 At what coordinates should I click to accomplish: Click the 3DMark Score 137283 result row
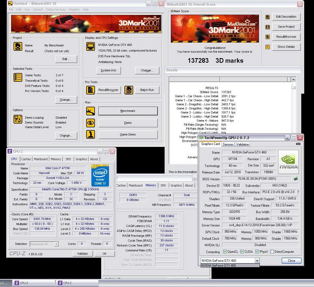[x=215, y=92]
